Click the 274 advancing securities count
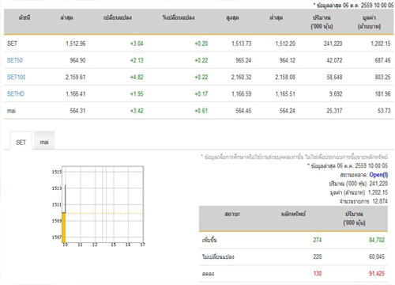Screen dimensions: 395x285 point(318,240)
